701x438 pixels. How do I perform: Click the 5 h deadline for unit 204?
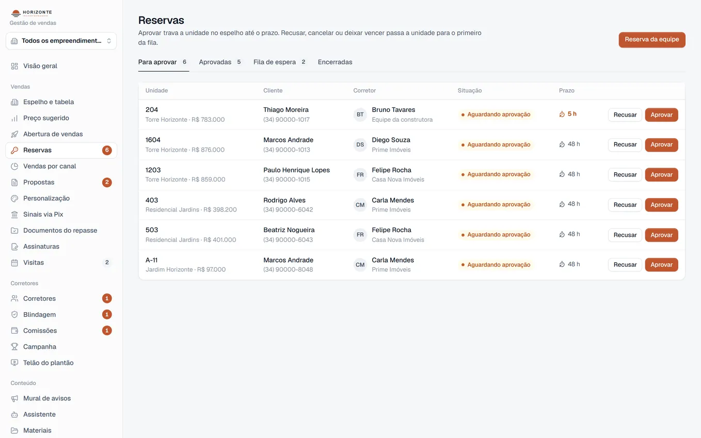(568, 114)
